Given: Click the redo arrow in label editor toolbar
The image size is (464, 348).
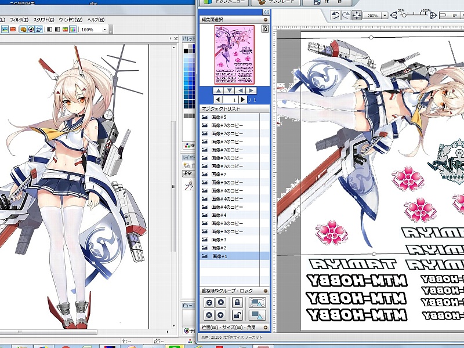Looking at the screenshot, I should point(345,15).
